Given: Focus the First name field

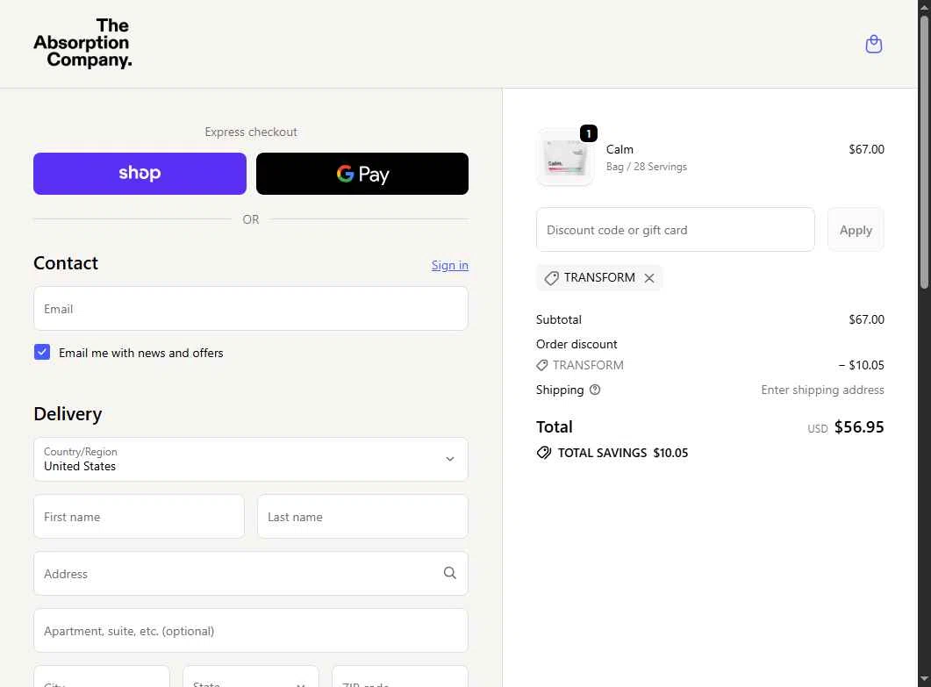Looking at the screenshot, I should point(139,517).
